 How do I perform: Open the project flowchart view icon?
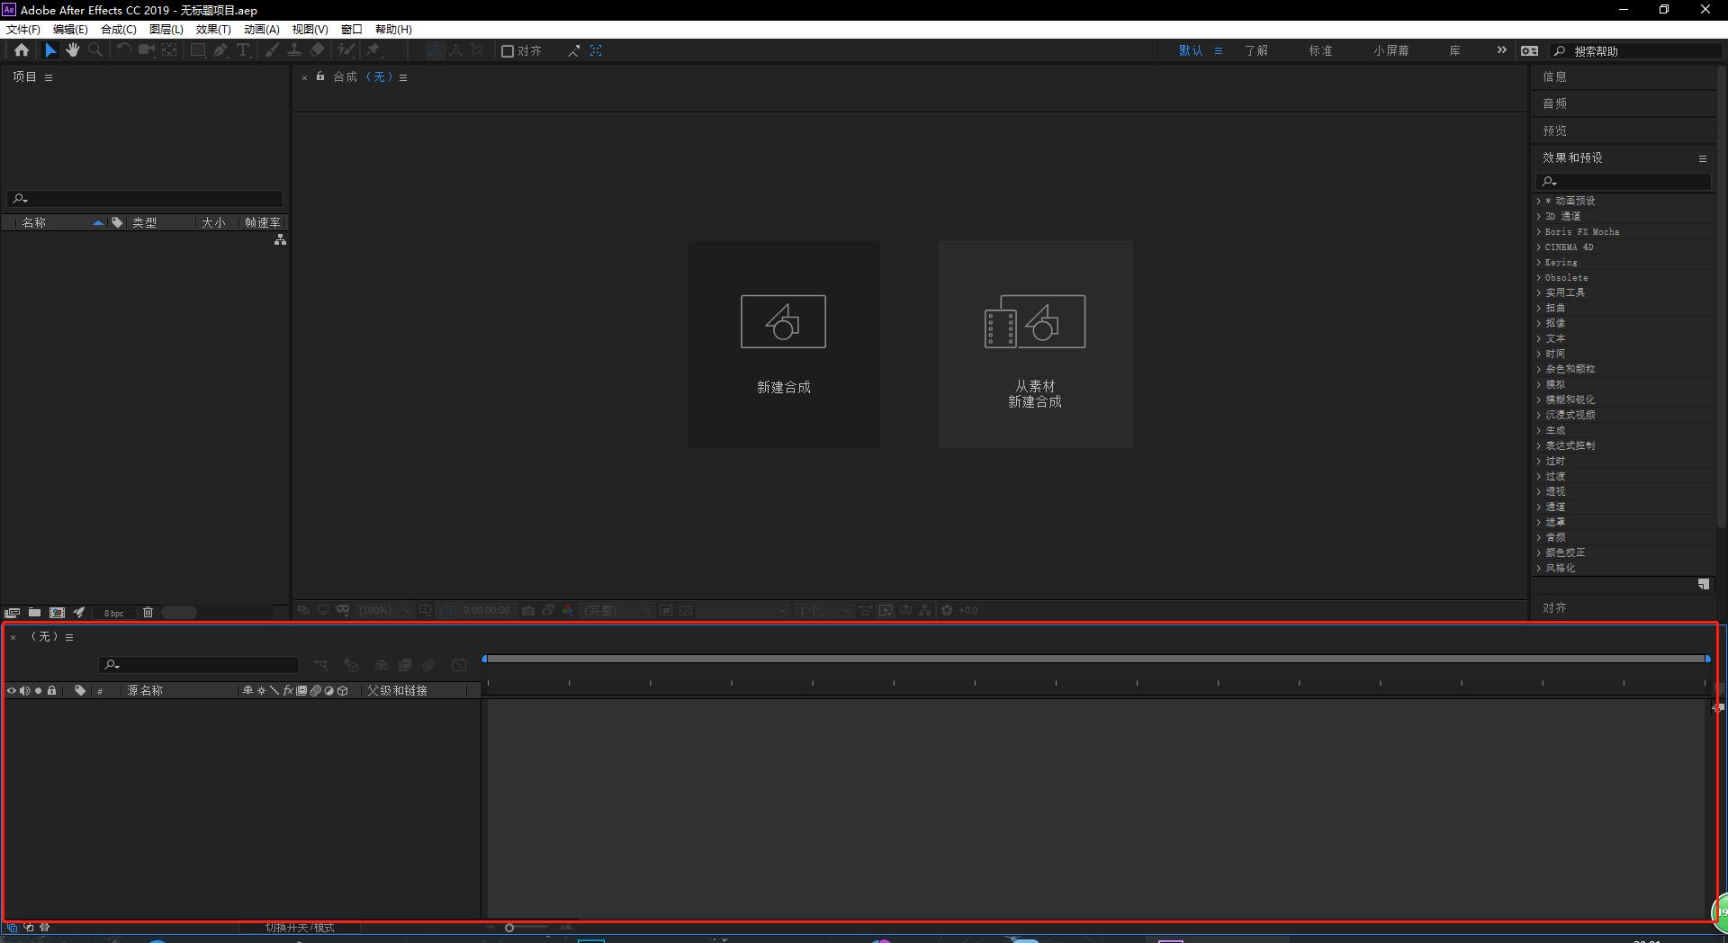pos(280,239)
